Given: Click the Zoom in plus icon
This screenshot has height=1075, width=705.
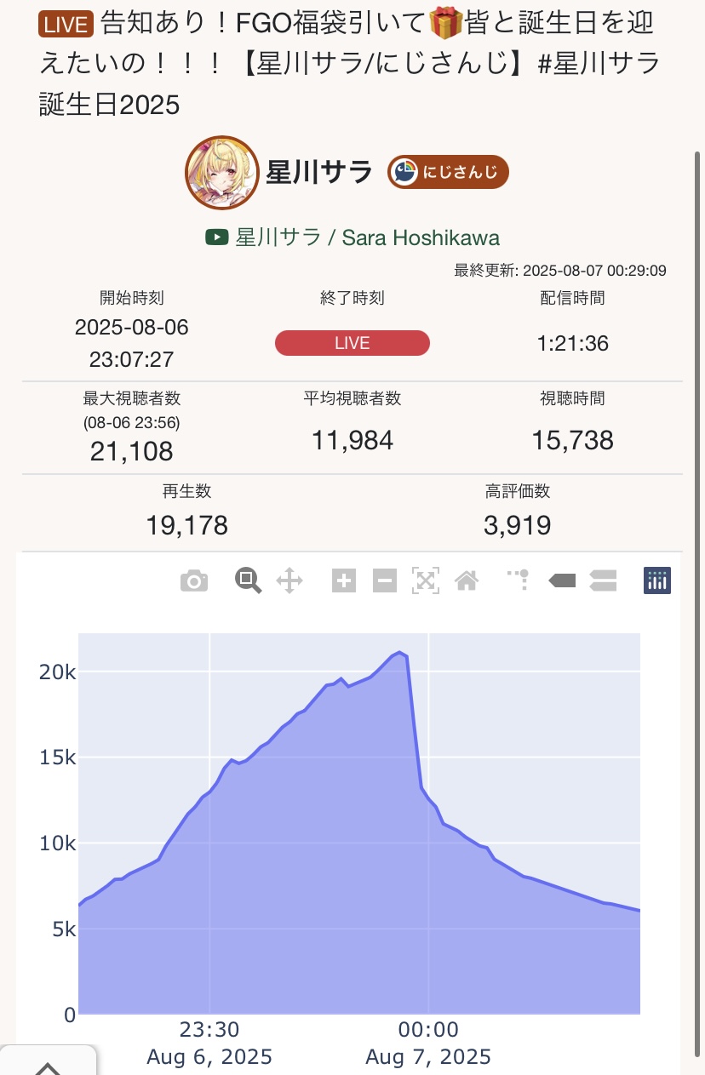Looking at the screenshot, I should (x=344, y=581).
